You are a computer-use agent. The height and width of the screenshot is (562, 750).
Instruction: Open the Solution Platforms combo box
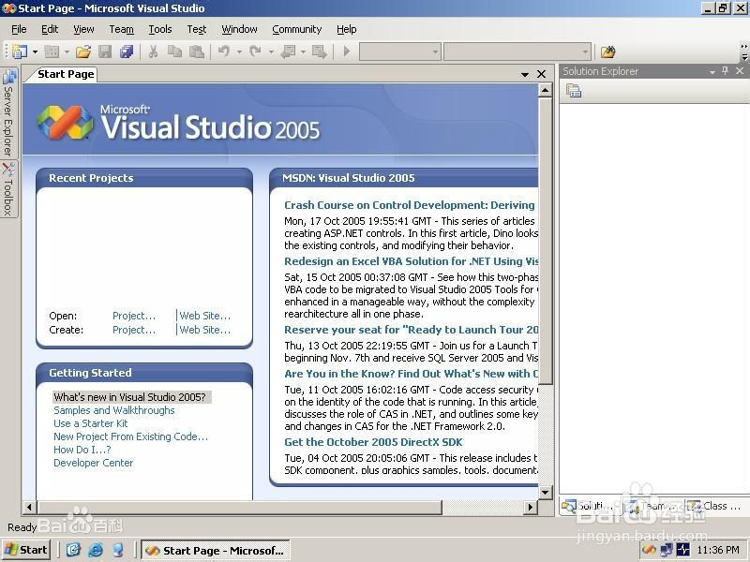517,52
